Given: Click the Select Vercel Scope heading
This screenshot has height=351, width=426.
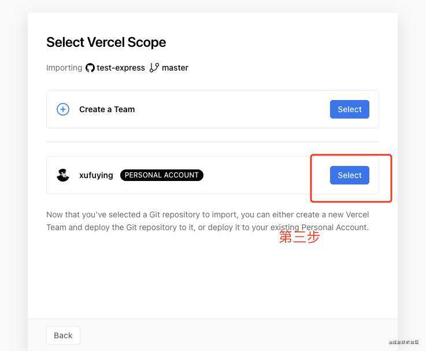Looking at the screenshot, I should click(x=106, y=42).
